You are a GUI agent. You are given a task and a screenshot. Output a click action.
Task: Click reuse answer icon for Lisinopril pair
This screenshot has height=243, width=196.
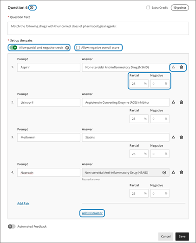[173, 102]
